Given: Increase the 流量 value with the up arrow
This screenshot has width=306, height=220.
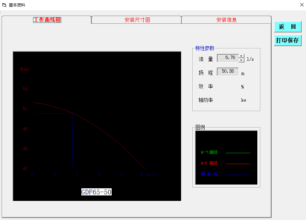Looking at the screenshot, I should [241, 56].
